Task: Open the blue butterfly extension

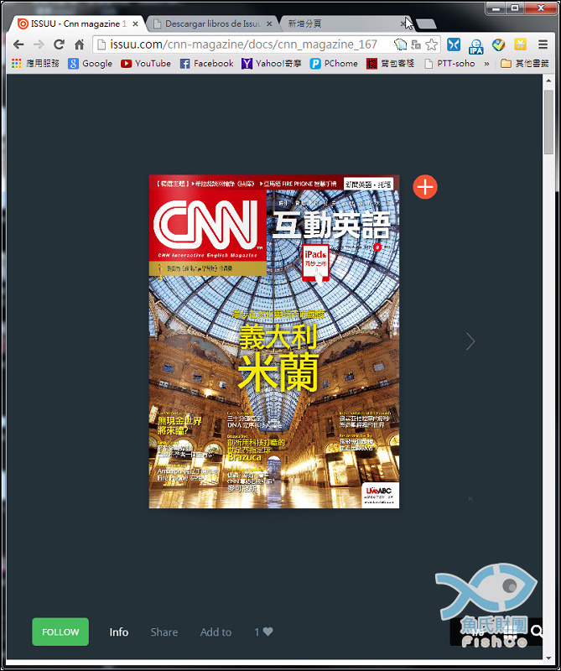Action: point(454,44)
